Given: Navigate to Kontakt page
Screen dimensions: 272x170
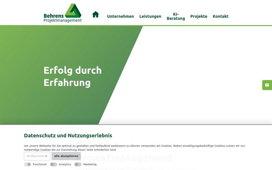Looking at the screenshot, I should 221,16.
